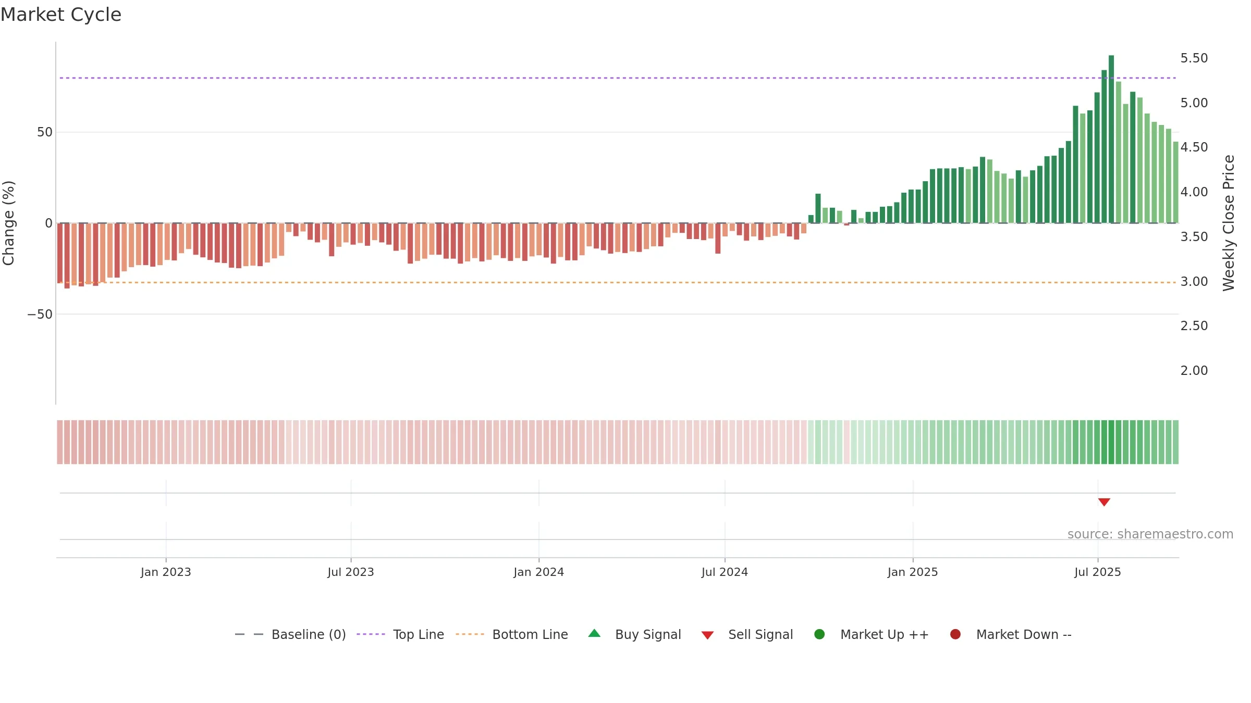Click the green Market Up circle icon

[819, 634]
